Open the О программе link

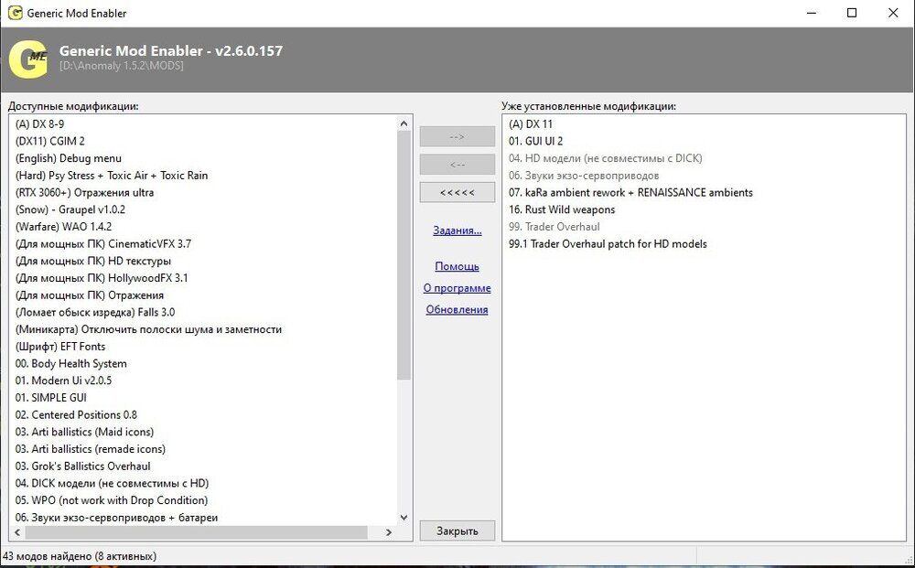click(457, 288)
